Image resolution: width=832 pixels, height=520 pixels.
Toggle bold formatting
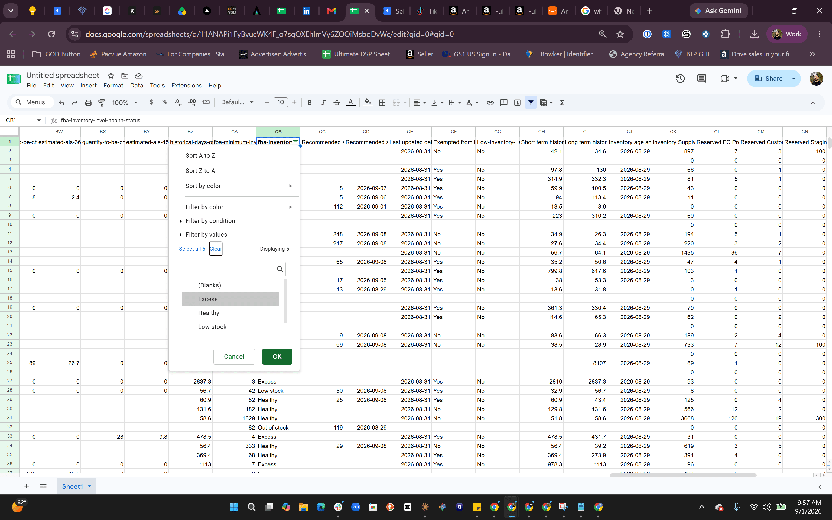(309, 102)
